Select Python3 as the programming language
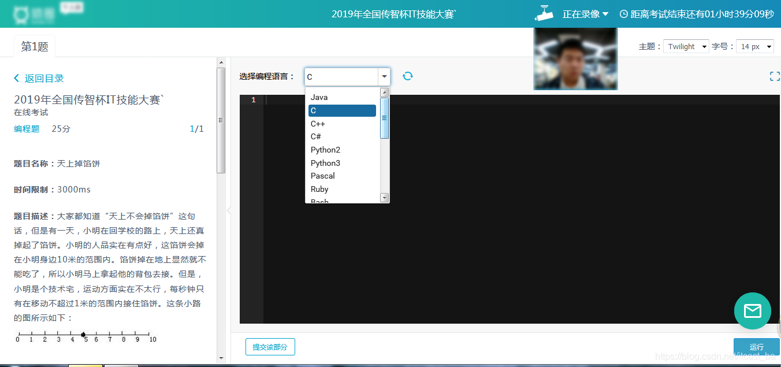 point(325,162)
